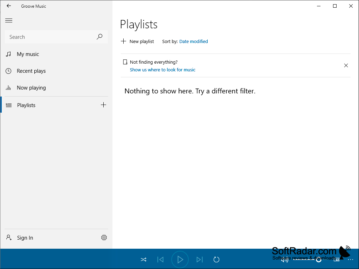This screenshot has width=359, height=269.
Task: Skip to the previous track
Action: point(160,260)
